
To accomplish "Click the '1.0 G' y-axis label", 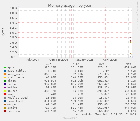I will (x=13, y=33).
